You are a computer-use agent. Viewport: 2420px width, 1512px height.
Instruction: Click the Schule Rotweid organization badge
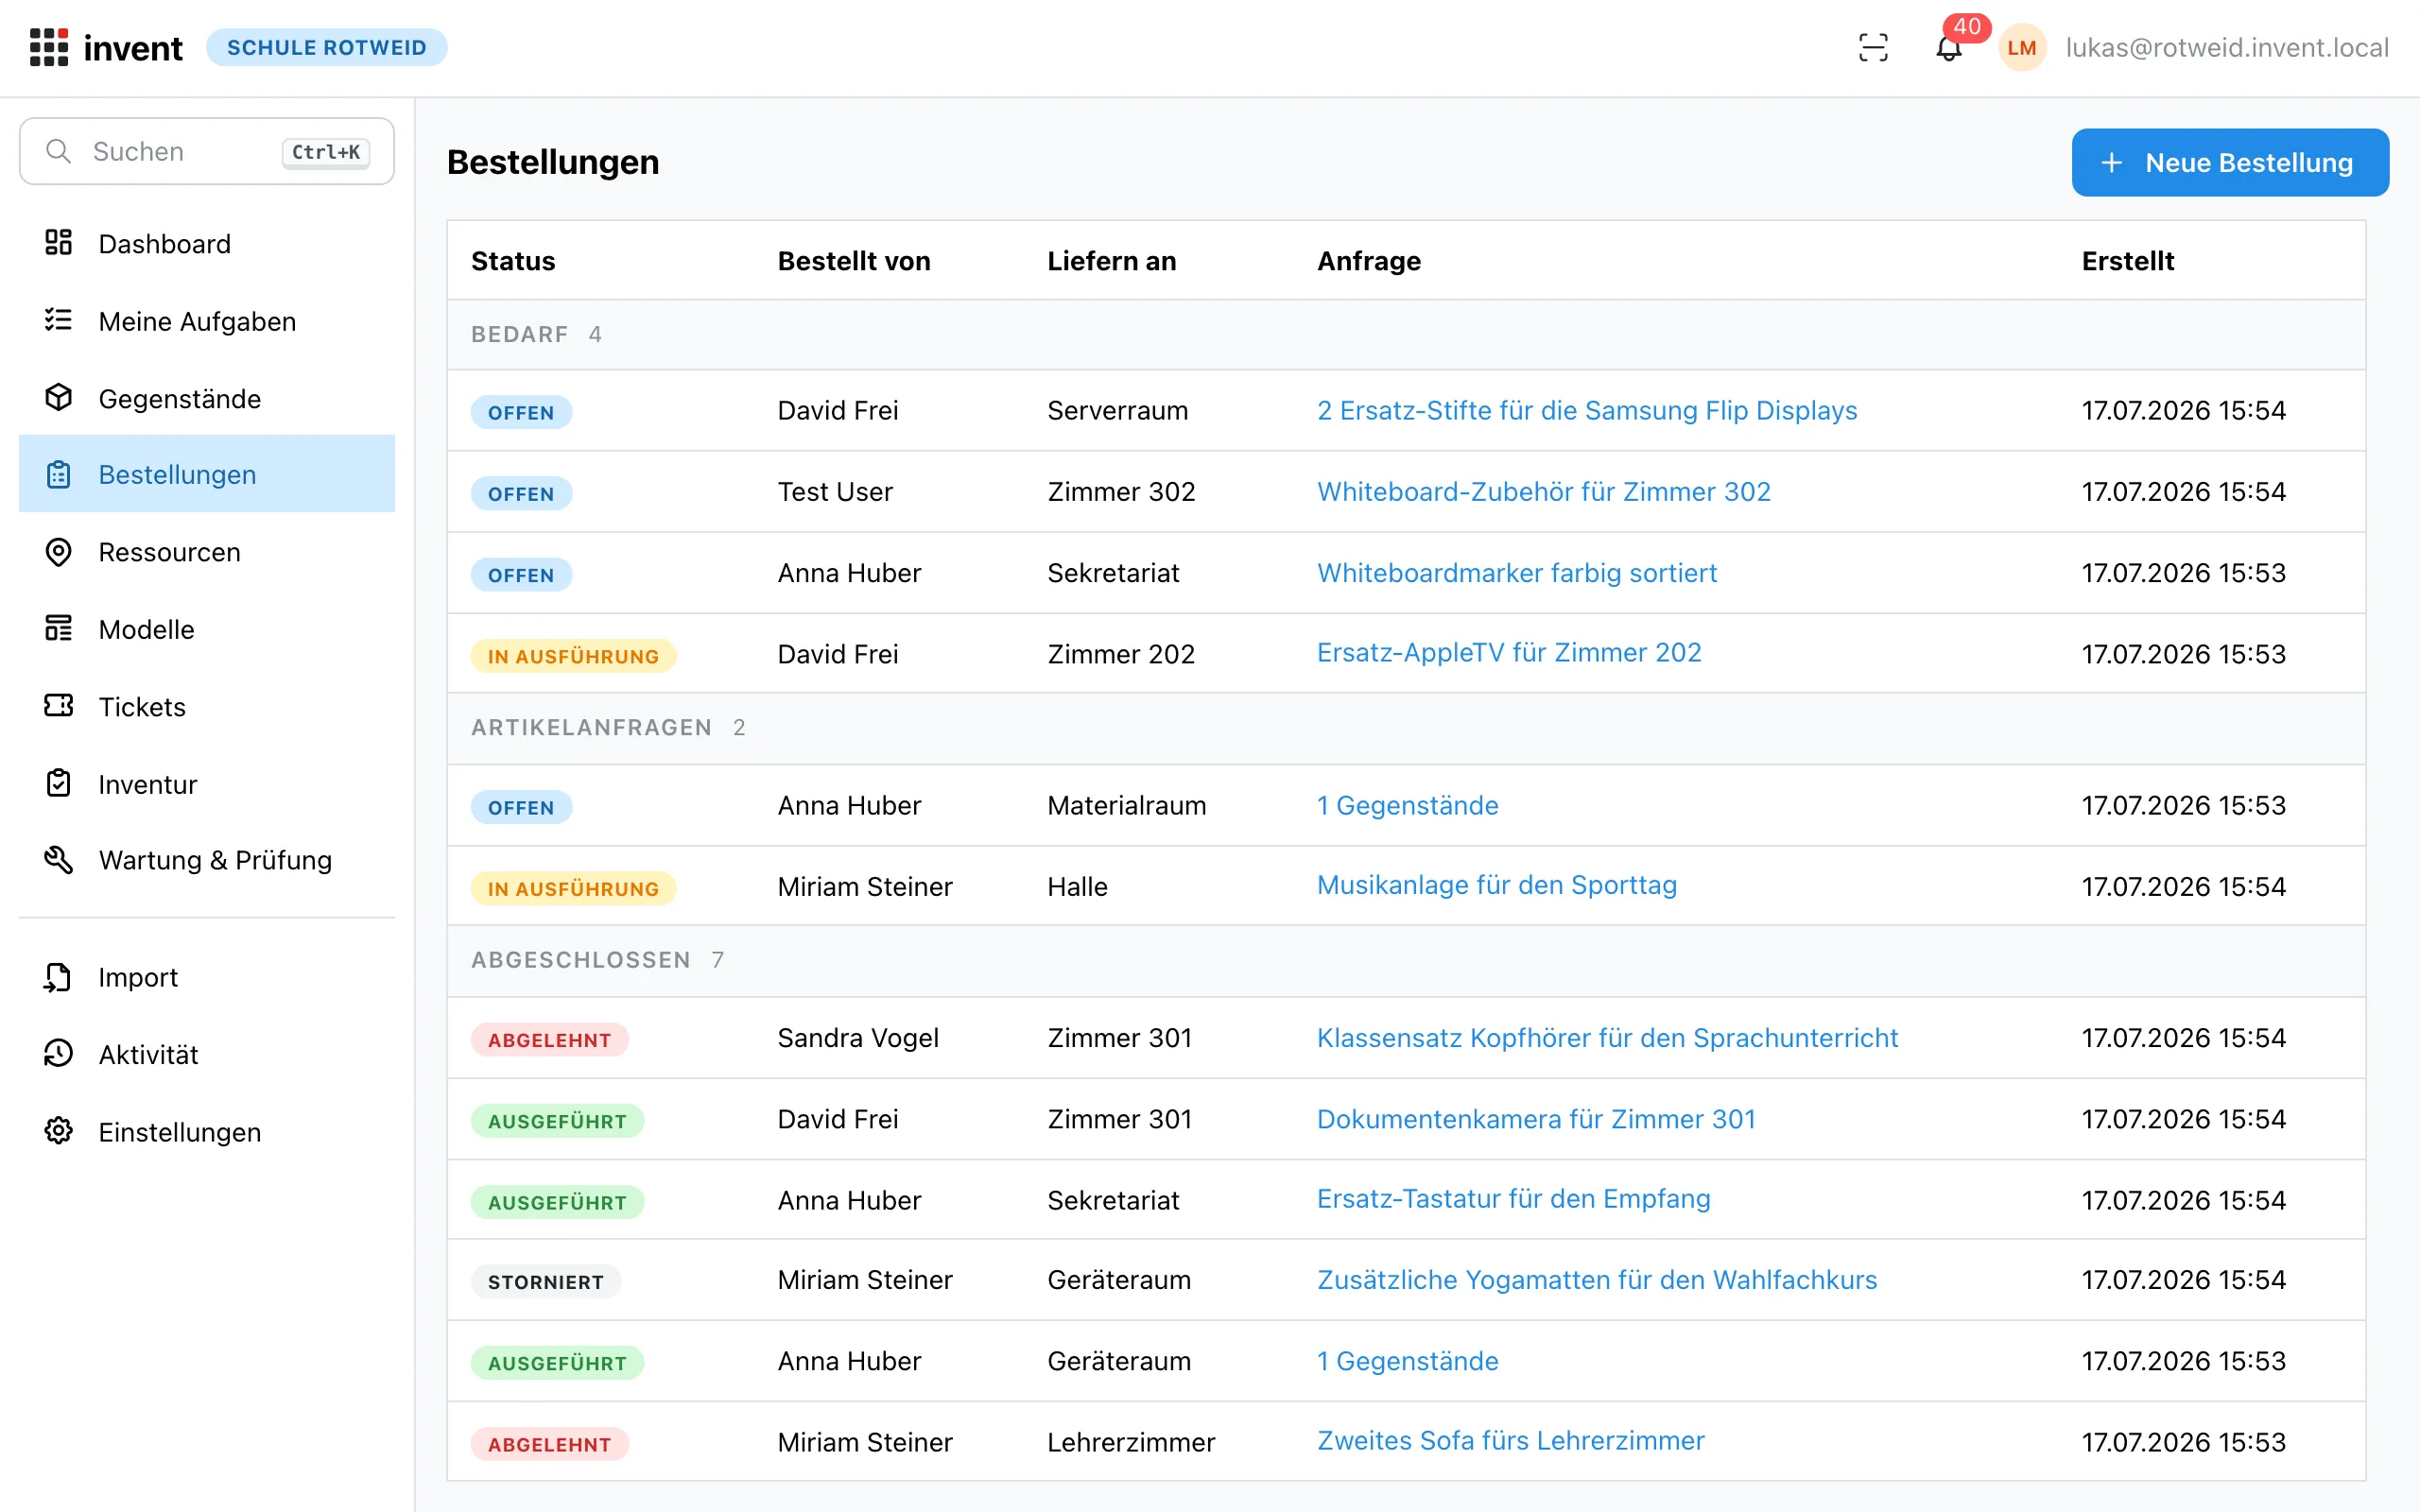(x=327, y=47)
